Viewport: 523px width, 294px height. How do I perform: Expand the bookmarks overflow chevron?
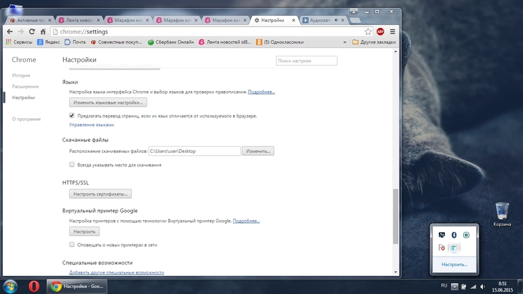pos(344,42)
